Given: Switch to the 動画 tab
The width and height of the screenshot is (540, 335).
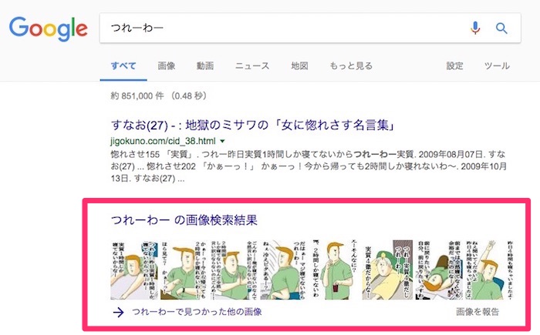Looking at the screenshot, I should pos(205,65).
